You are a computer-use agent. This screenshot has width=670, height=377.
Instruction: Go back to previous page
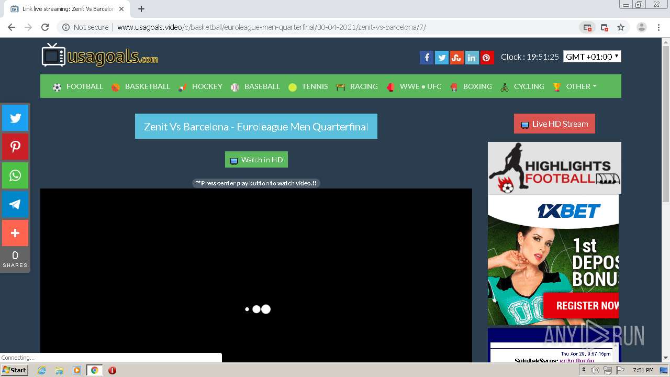(12, 27)
